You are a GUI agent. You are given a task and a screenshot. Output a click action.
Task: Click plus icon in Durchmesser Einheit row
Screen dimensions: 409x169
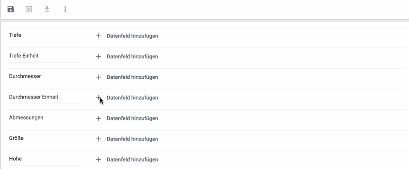(x=99, y=98)
